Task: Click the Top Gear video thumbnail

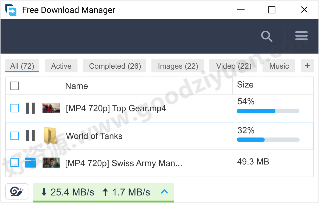Action: coord(51,108)
